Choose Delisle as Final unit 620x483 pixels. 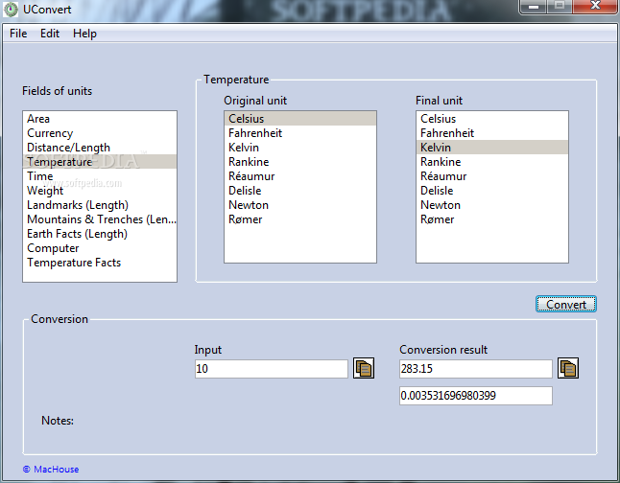click(x=492, y=191)
